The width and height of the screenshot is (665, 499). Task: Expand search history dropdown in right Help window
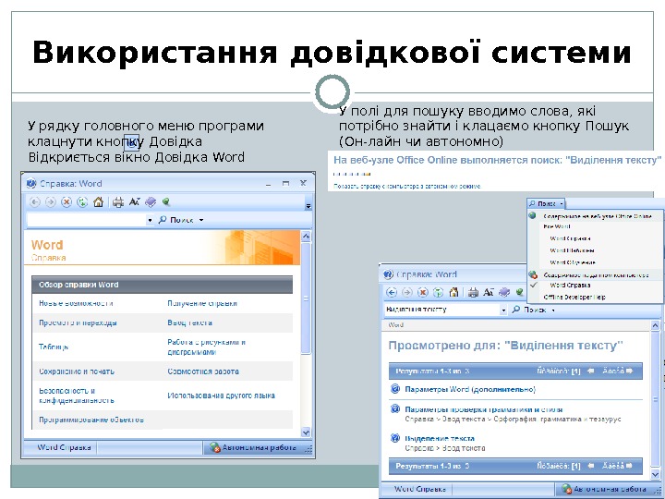(x=503, y=310)
